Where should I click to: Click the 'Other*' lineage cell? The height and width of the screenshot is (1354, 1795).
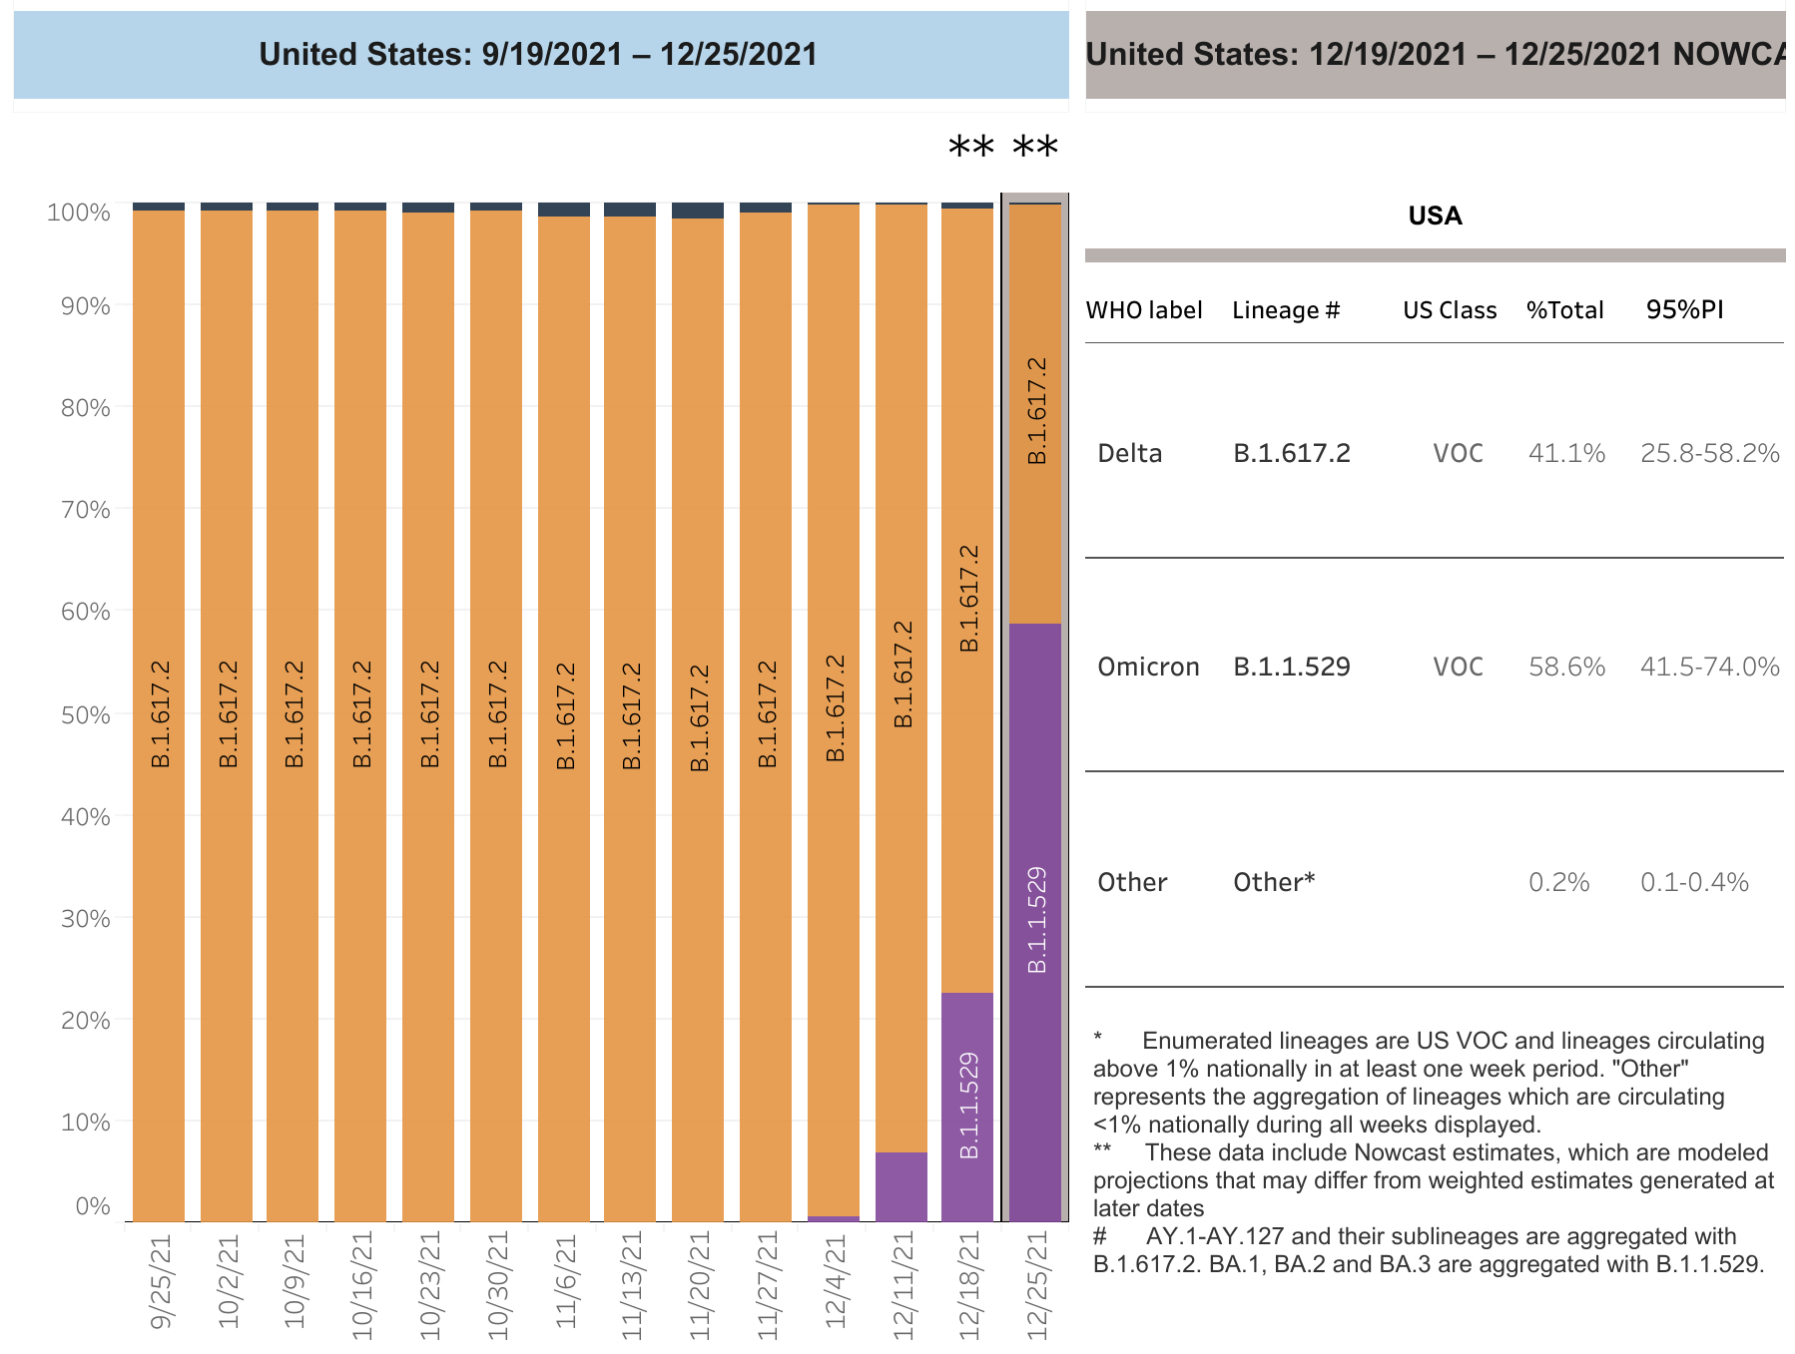1274,882
